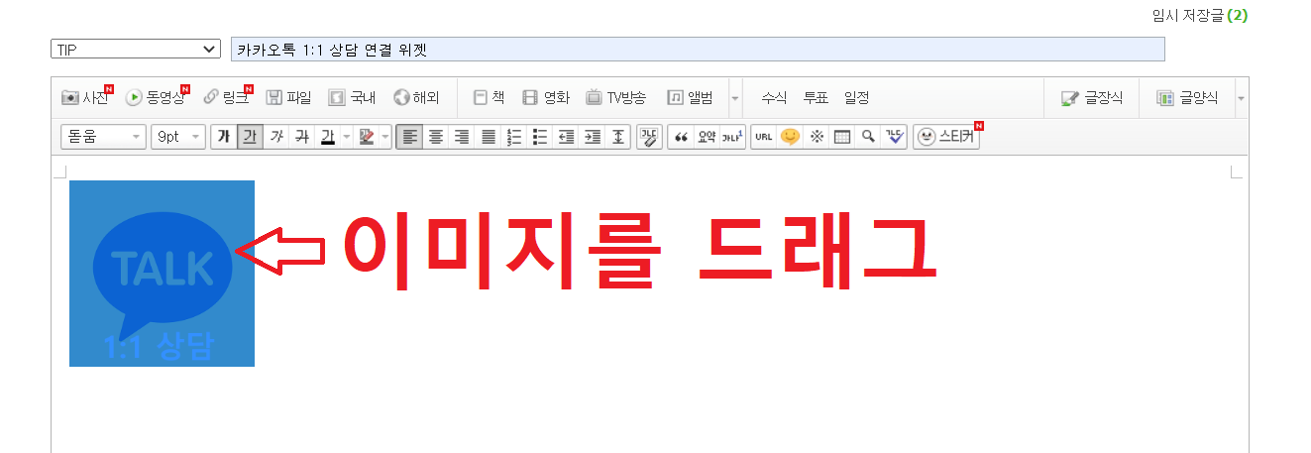The height and width of the screenshot is (453, 1311).
Task: Select the TALK 1:1 상담 image
Action: click(x=162, y=274)
